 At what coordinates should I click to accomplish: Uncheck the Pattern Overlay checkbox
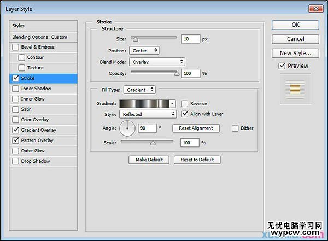pos(15,140)
